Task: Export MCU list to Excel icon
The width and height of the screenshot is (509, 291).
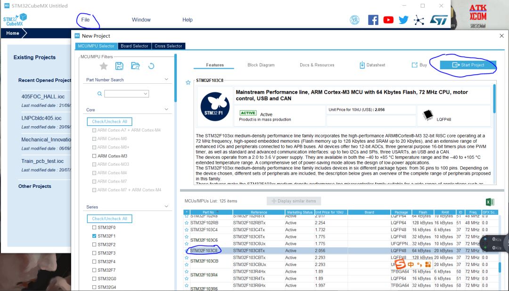Action: pos(490,202)
